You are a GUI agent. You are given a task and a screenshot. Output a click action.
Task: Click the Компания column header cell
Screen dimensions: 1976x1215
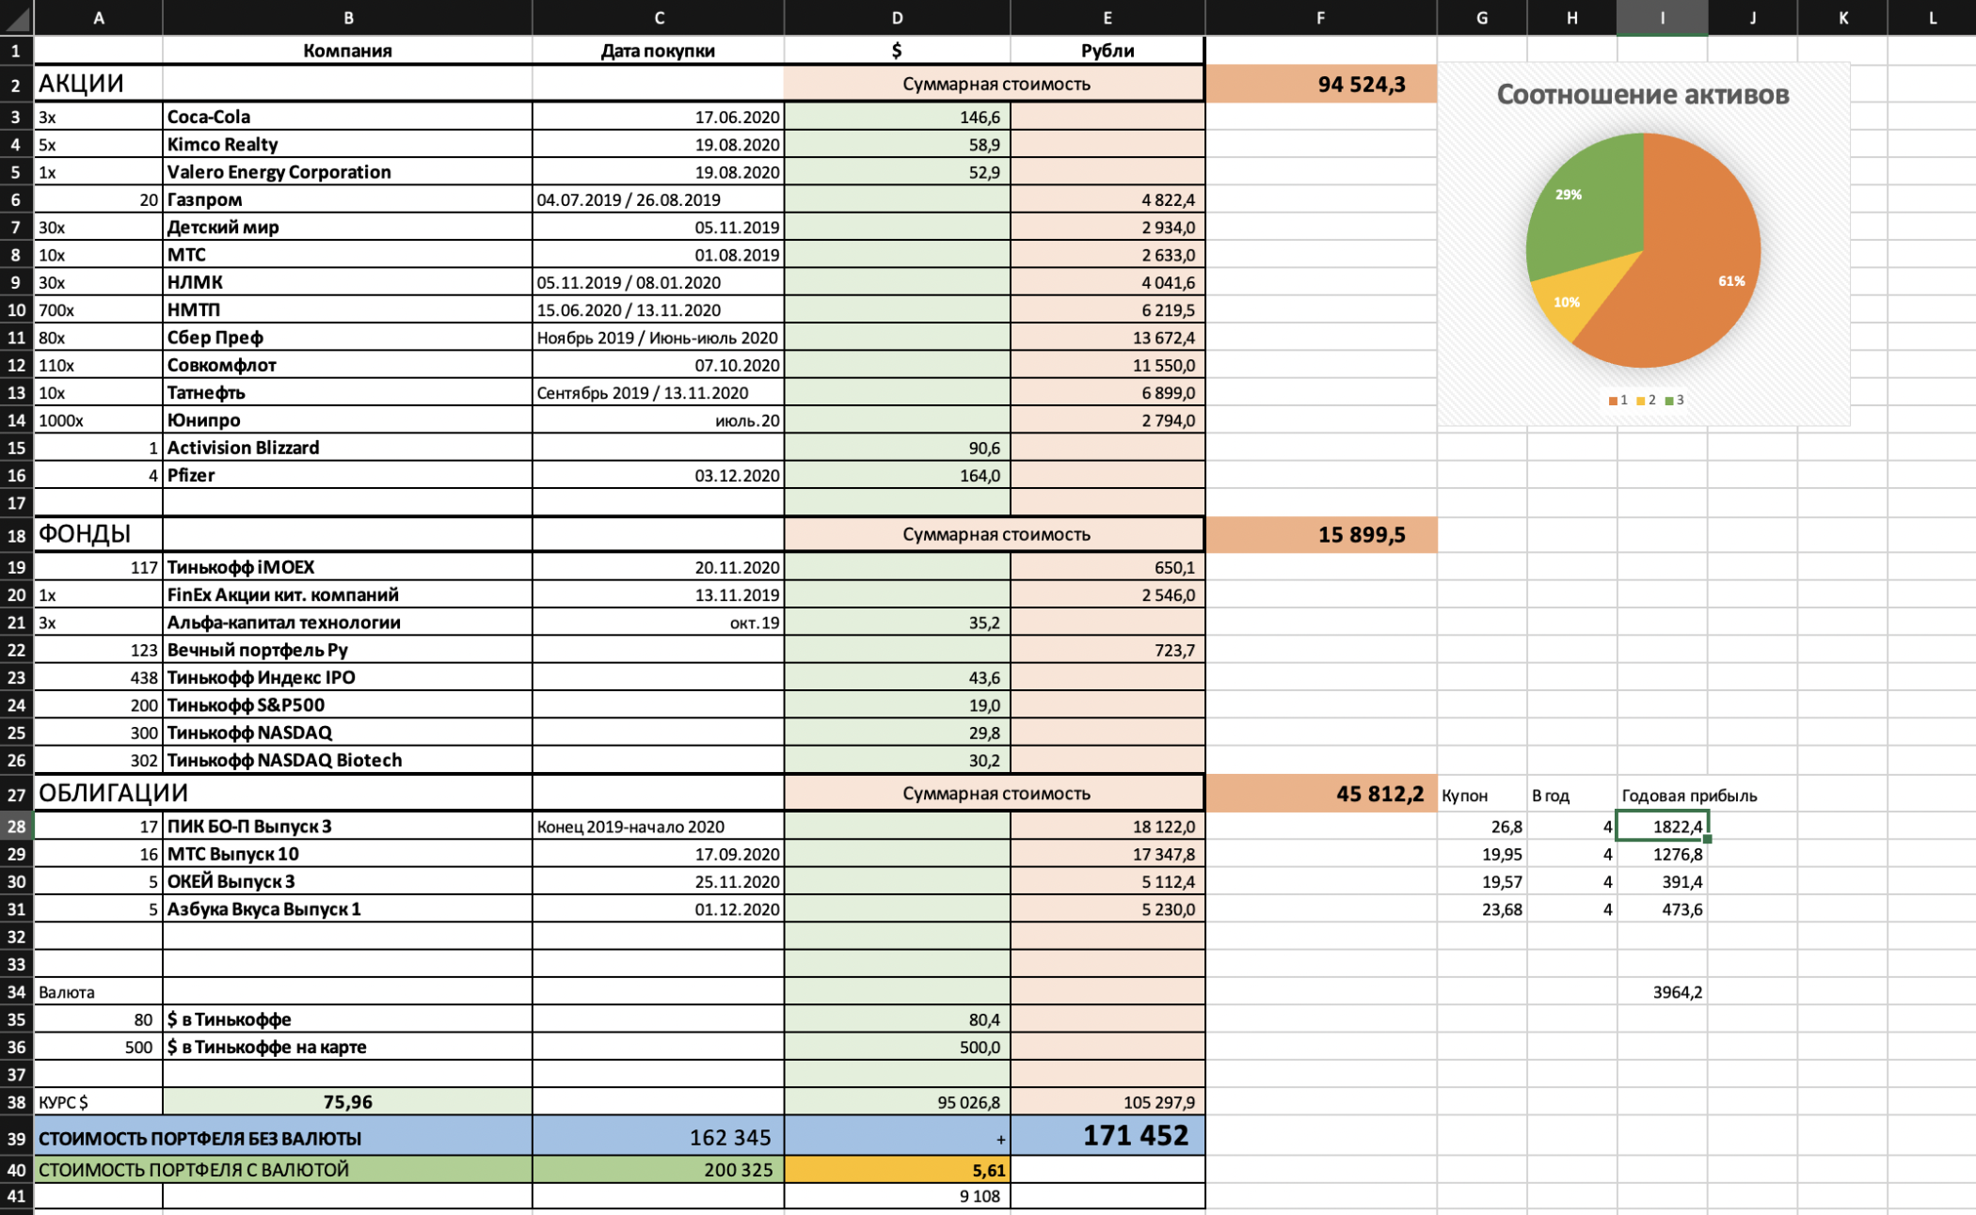(347, 51)
